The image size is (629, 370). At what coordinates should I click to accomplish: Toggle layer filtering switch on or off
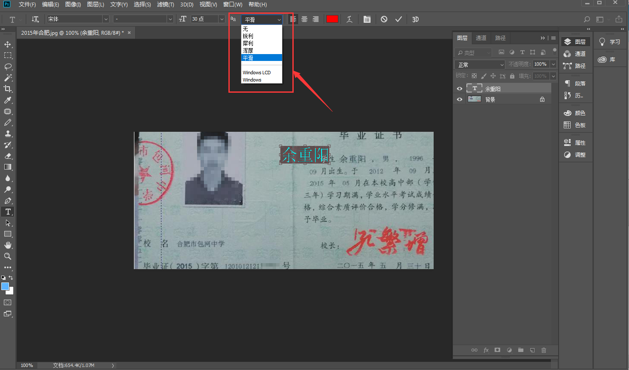554,51
